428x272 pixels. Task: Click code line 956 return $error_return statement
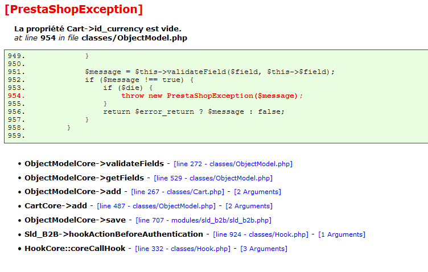(194, 112)
